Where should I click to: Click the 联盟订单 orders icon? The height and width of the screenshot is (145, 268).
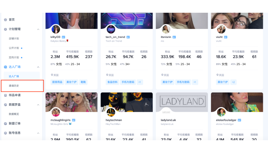pyautogui.click(x=5, y=123)
